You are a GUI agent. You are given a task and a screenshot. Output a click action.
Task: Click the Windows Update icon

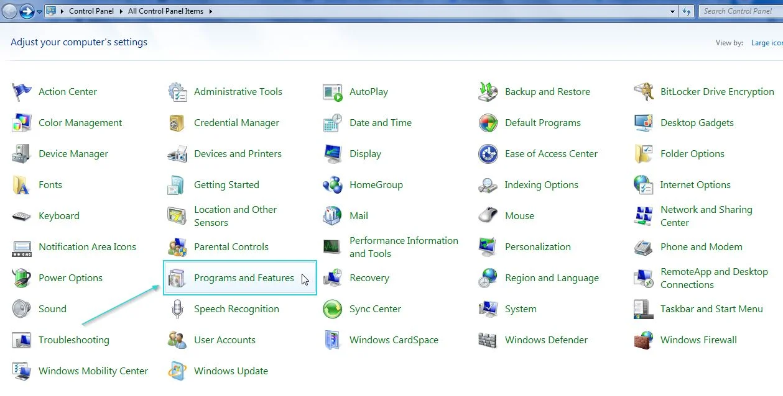177,371
